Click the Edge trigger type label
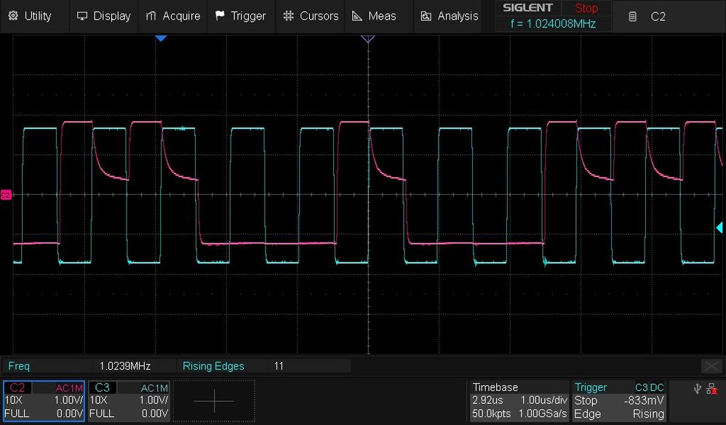This screenshot has height=425, width=726. click(587, 414)
